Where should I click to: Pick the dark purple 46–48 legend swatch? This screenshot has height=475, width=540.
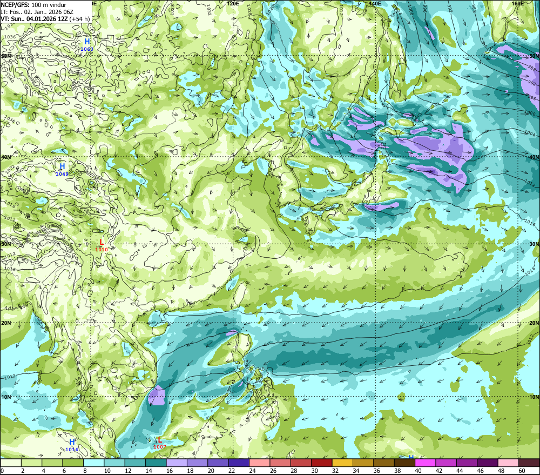pos(487,463)
